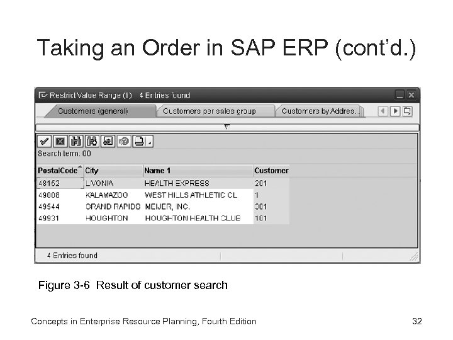
Task: Click the Find Next binoculars icon
Action: pos(92,141)
